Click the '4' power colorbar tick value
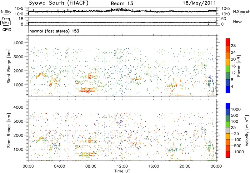 click(x=232, y=86)
